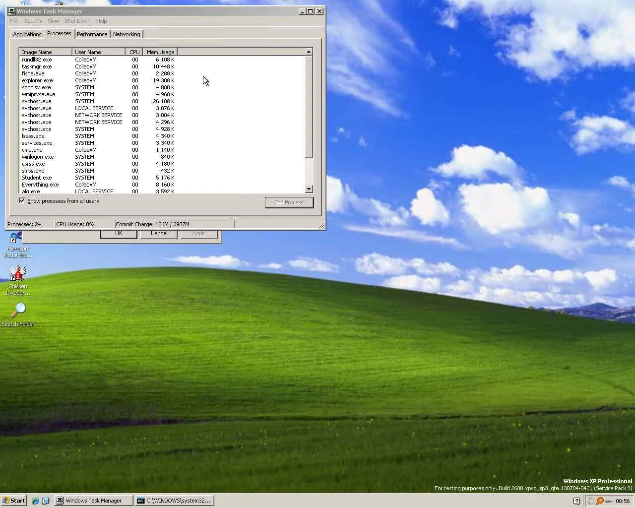
Task: Open the Help menu
Action: pos(102,21)
